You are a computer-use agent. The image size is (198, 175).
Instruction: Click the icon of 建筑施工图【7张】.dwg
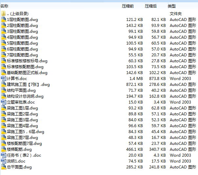[4, 84]
